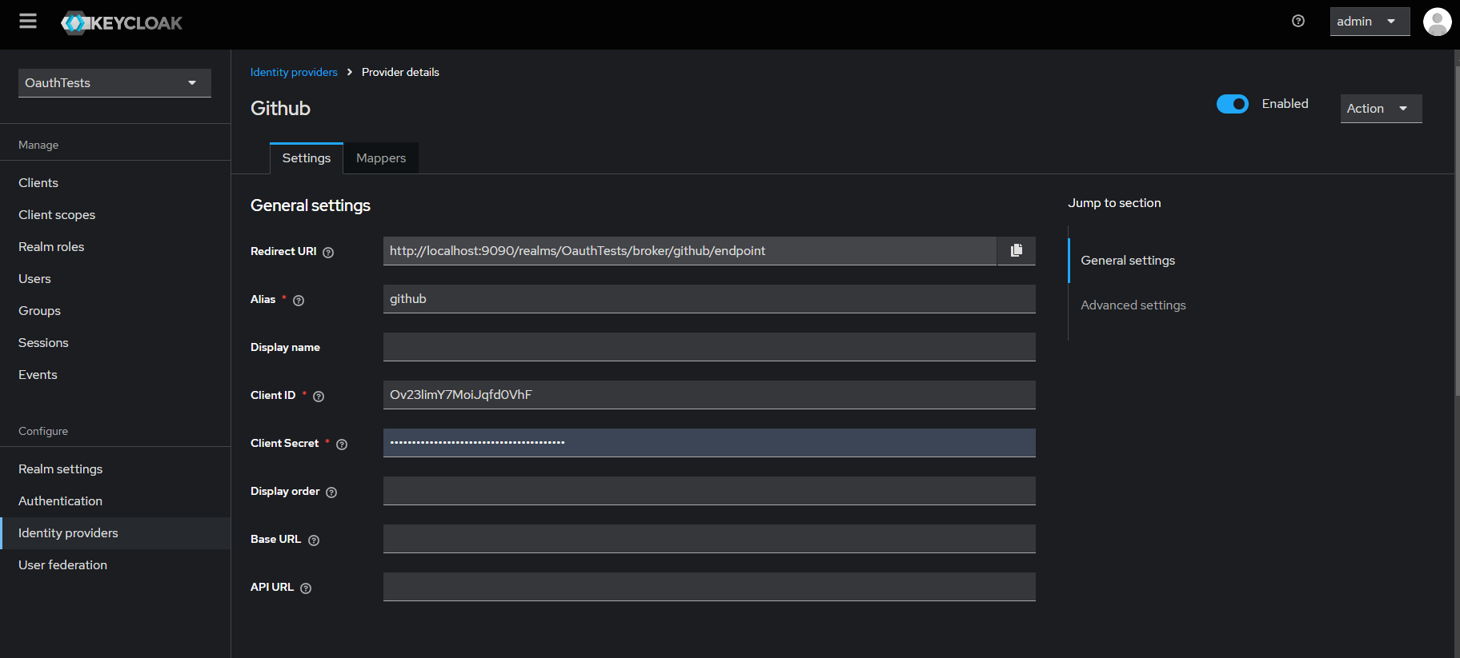Click the Provider details breadcrumb text
1460x658 pixels.
tap(400, 72)
